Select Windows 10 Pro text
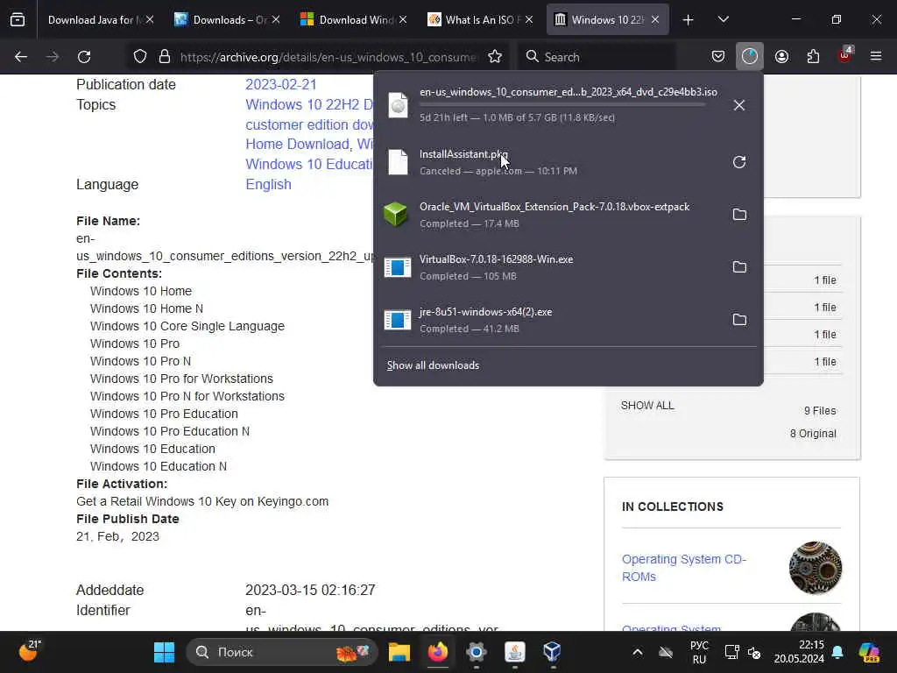The width and height of the screenshot is (897, 673). (x=134, y=344)
